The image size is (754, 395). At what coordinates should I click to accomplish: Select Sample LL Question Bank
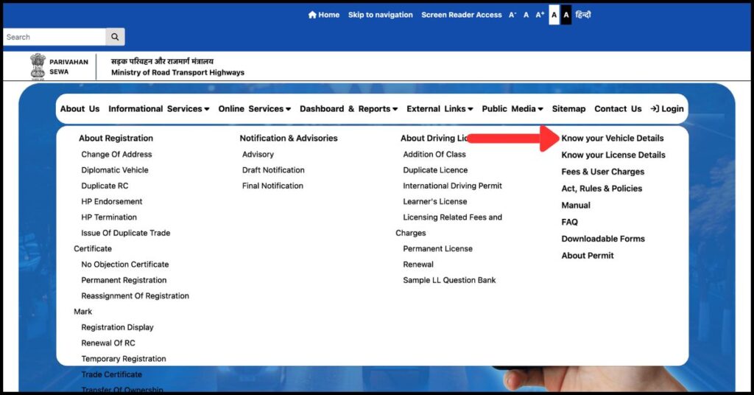point(449,280)
